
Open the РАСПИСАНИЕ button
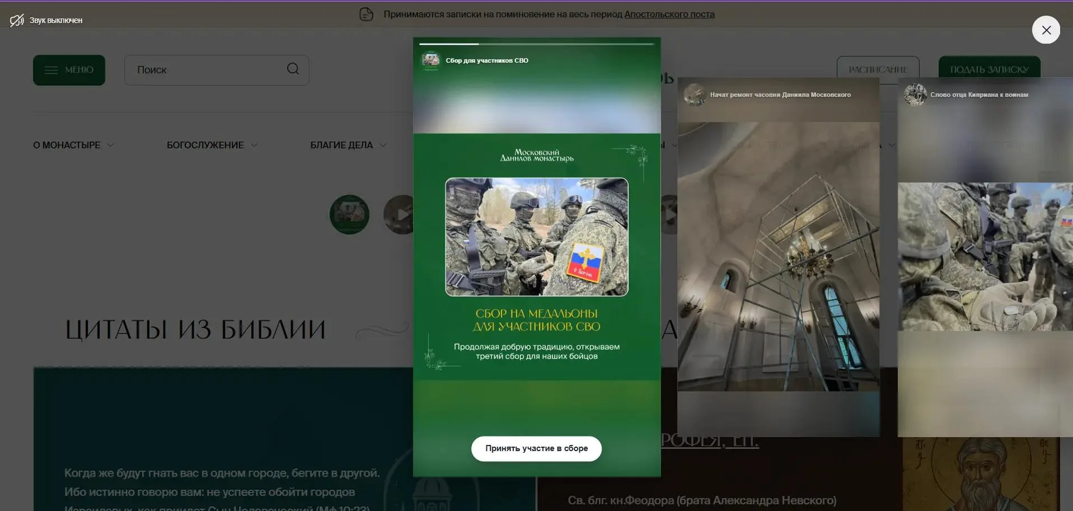tap(878, 69)
